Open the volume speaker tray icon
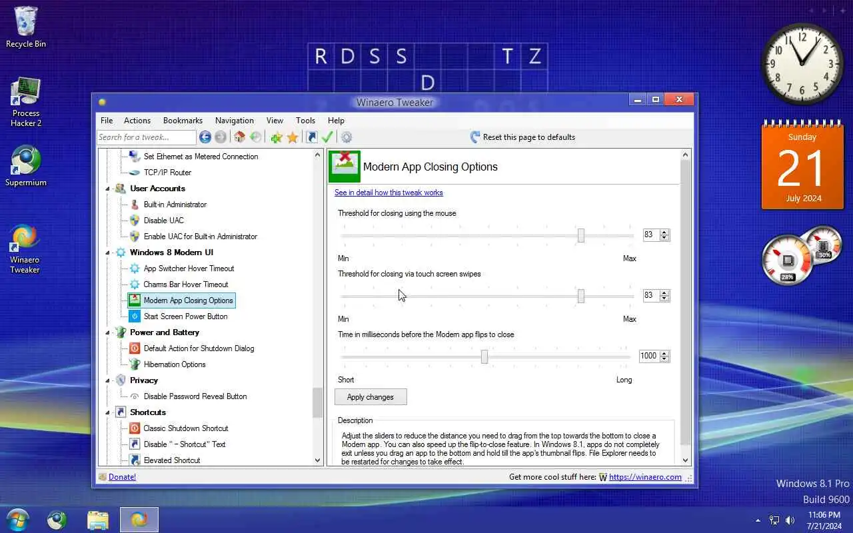Image resolution: width=853 pixels, height=533 pixels. click(790, 520)
